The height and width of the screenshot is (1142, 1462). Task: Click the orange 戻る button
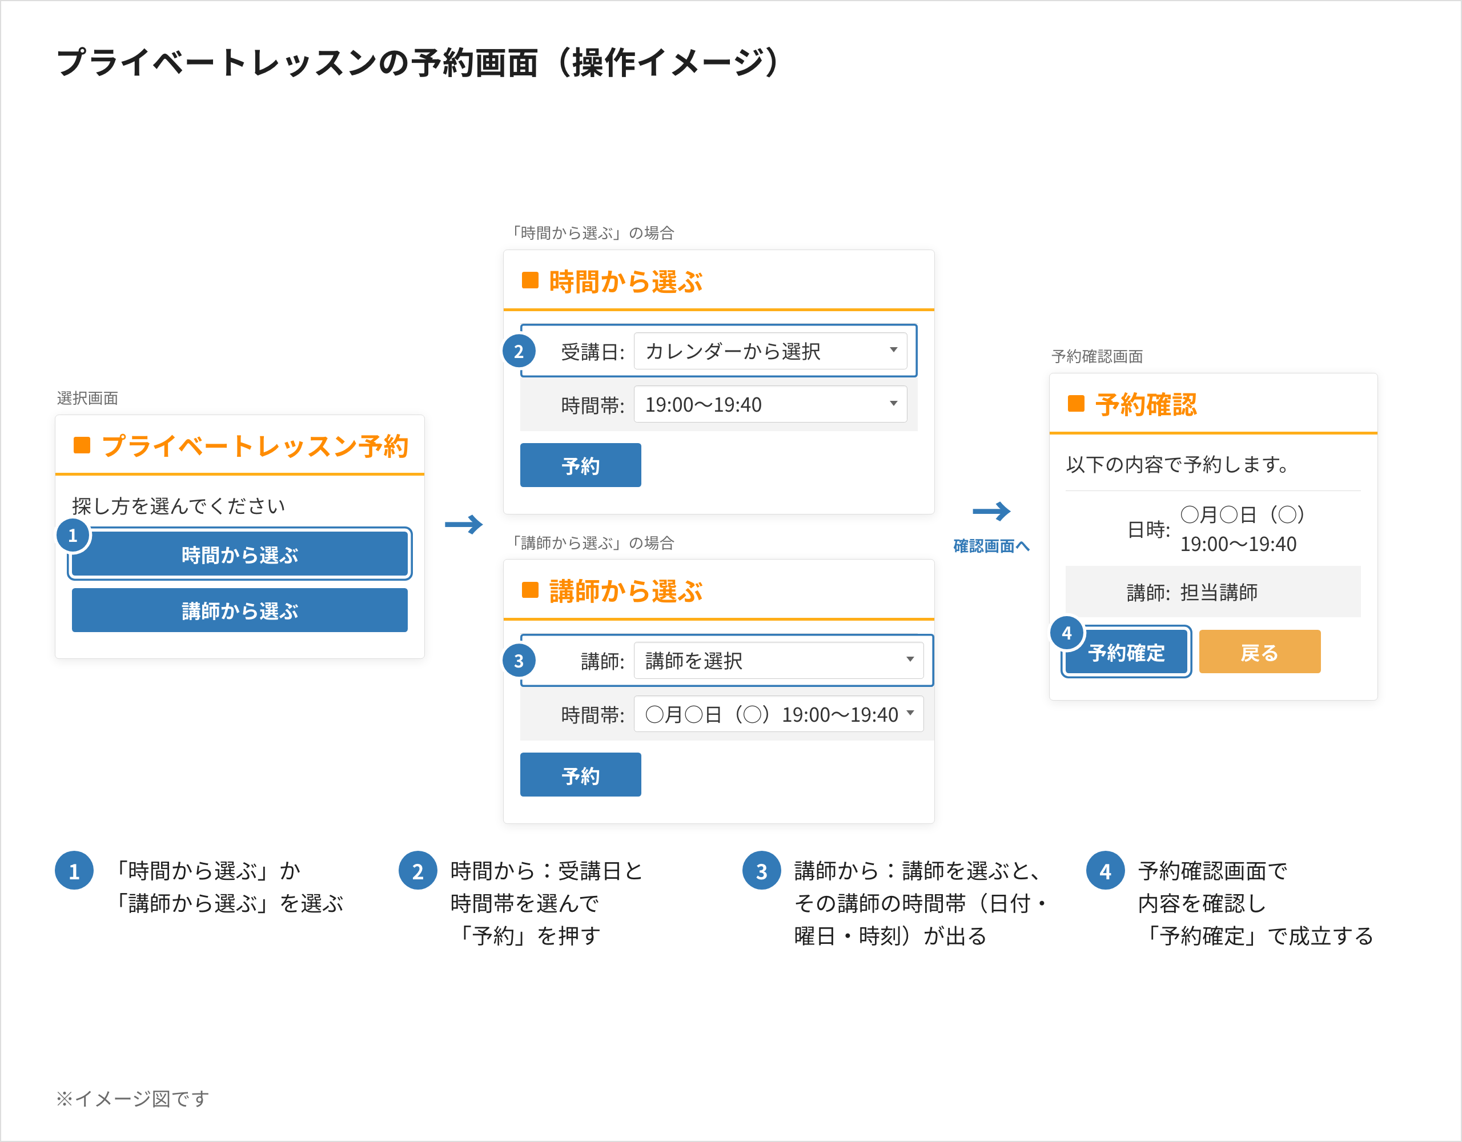pyautogui.click(x=1260, y=652)
